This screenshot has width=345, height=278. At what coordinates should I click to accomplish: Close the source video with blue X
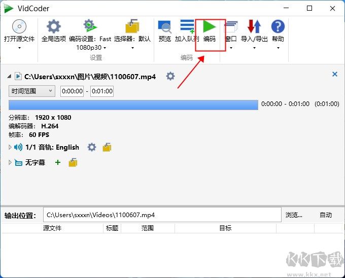(335, 74)
